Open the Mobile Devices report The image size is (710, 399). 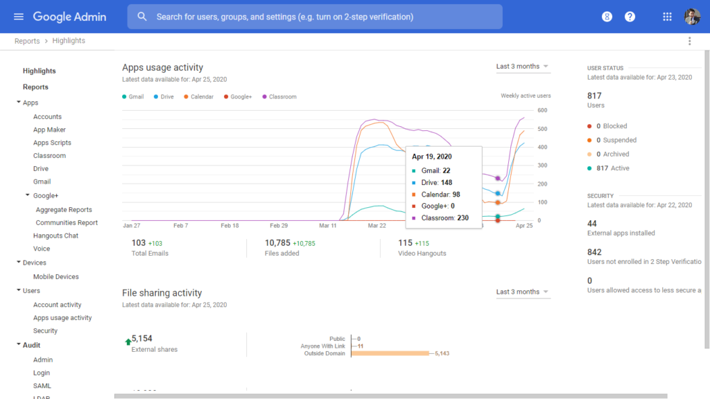[55, 277]
